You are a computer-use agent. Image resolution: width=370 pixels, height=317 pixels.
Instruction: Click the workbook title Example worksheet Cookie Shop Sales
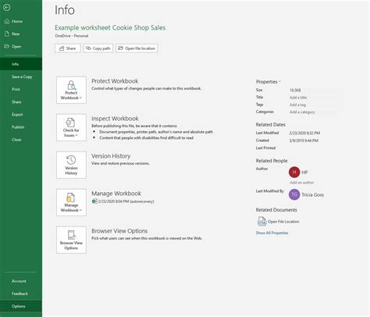[x=110, y=27]
